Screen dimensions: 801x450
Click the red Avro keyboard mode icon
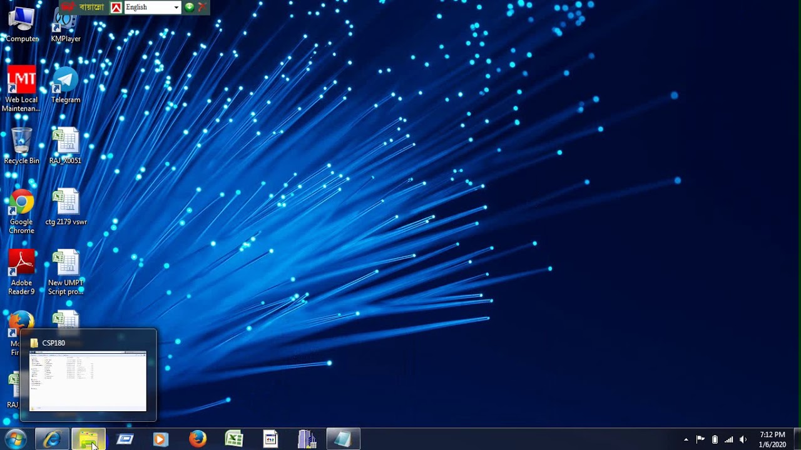tap(116, 7)
